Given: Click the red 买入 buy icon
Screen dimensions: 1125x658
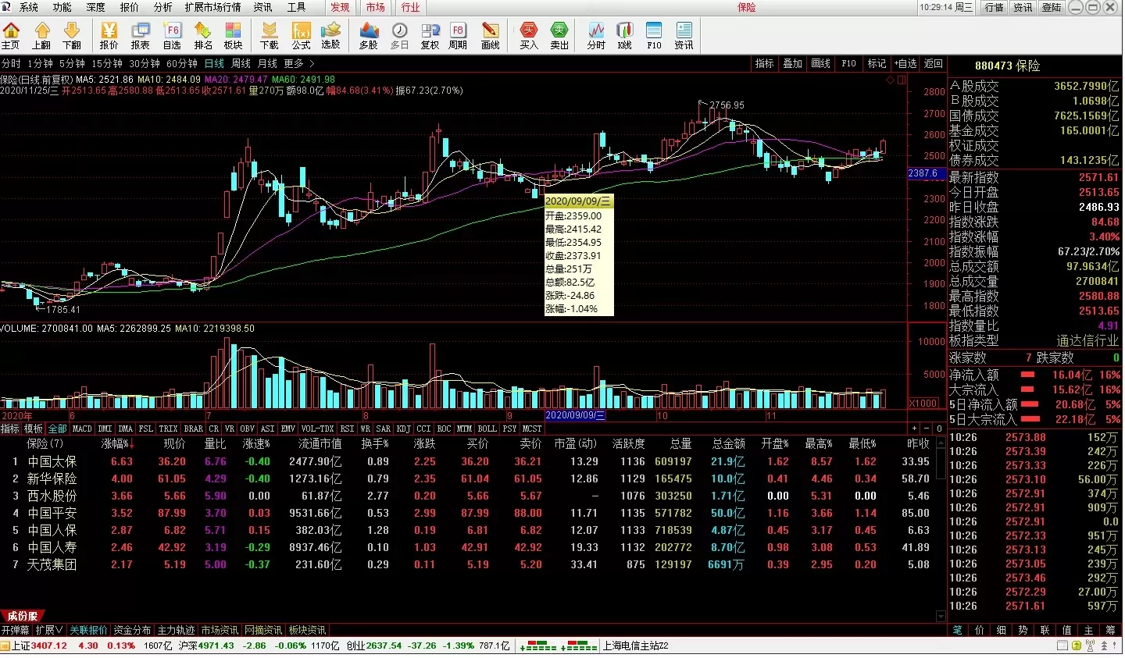Looking at the screenshot, I should [529, 36].
